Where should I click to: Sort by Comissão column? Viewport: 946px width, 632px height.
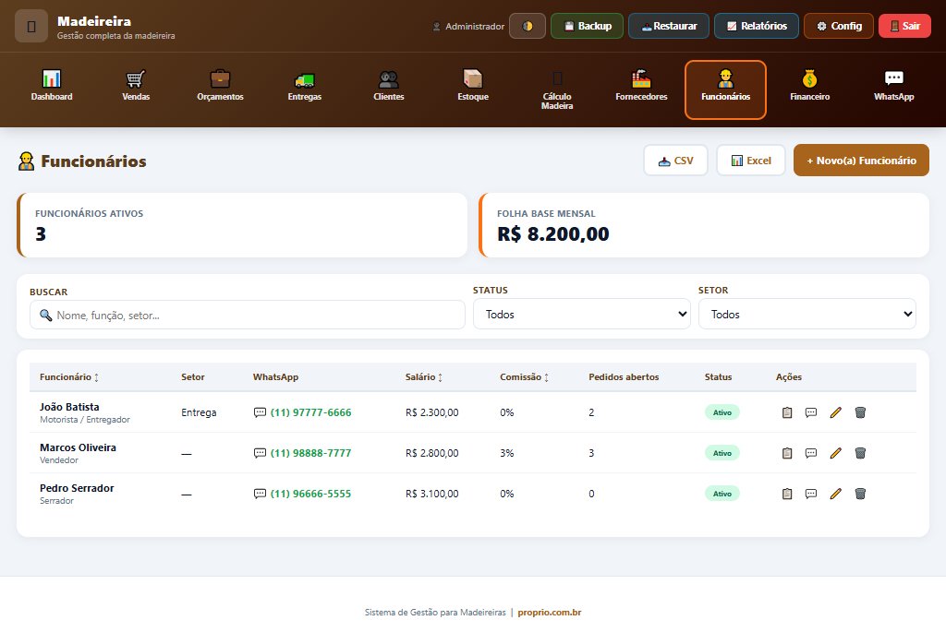tap(524, 377)
